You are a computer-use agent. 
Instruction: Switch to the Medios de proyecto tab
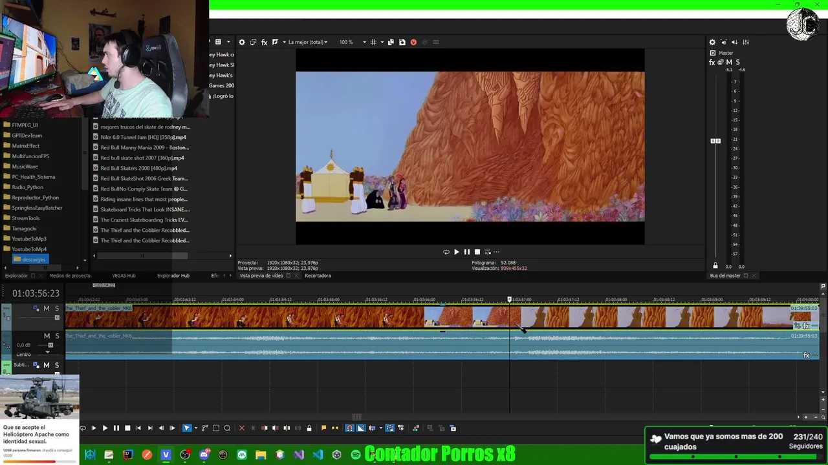point(70,276)
